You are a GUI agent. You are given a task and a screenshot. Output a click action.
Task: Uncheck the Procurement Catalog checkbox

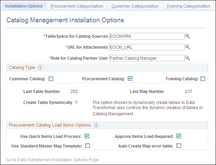130,79
